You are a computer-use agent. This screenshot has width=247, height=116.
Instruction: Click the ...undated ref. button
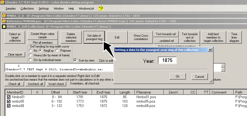pos(166,41)
